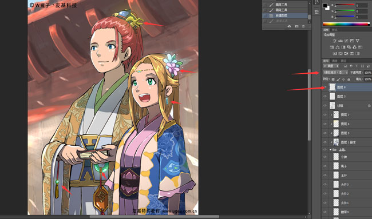The width and height of the screenshot is (372, 219).
Task: Collapse the 上色 layer group triangle
Action: pos(330,150)
